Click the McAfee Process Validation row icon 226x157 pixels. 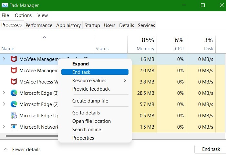[x=14, y=82]
